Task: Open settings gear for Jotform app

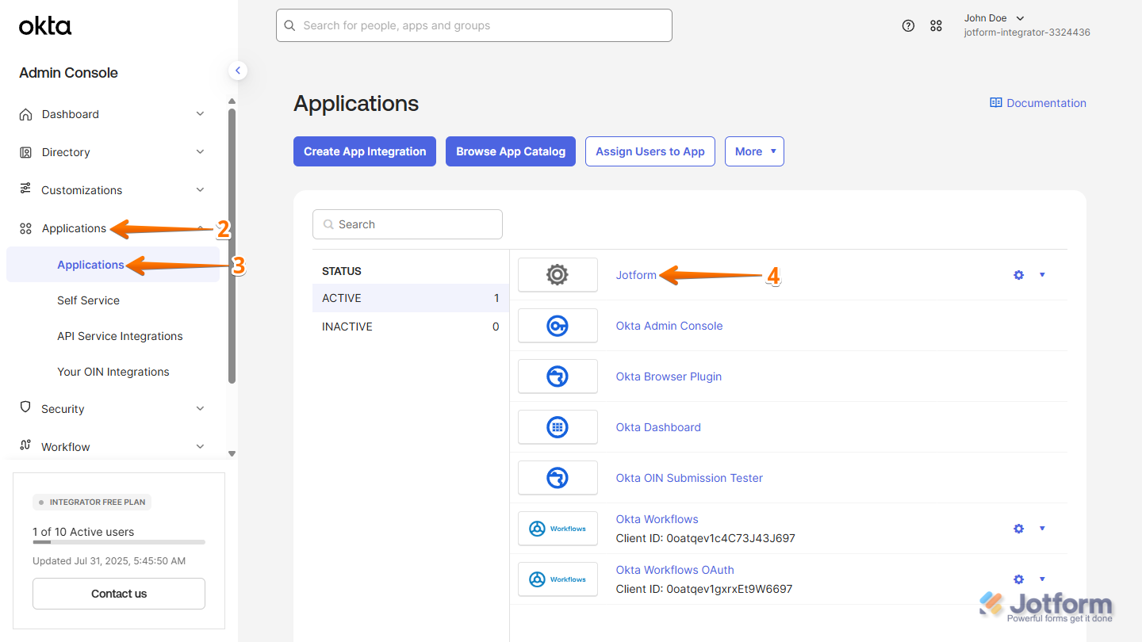Action: pos(1019,275)
